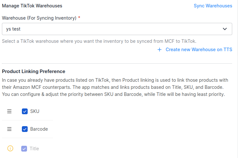Select the SKU label text
Image resolution: width=238 pixels, height=158 pixels.
coord(35,111)
